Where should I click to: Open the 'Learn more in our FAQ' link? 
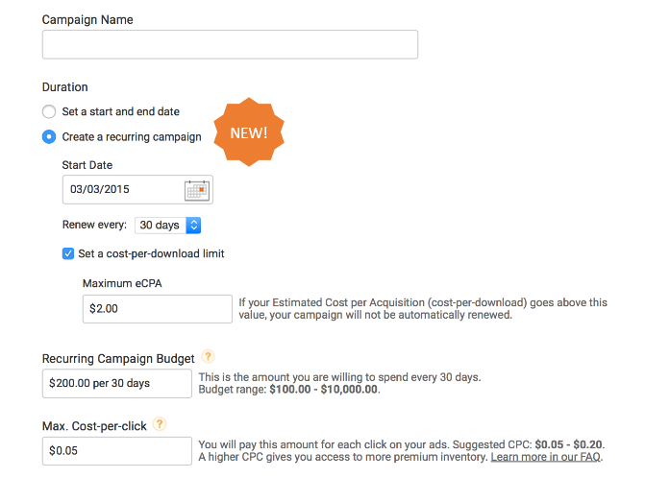tap(546, 457)
